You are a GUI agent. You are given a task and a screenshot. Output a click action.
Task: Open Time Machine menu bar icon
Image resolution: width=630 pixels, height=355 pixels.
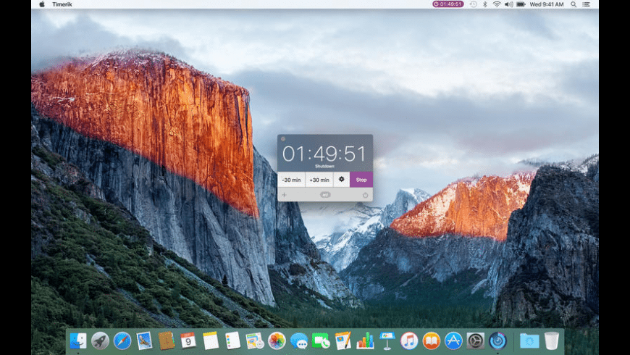pyautogui.click(x=474, y=4)
